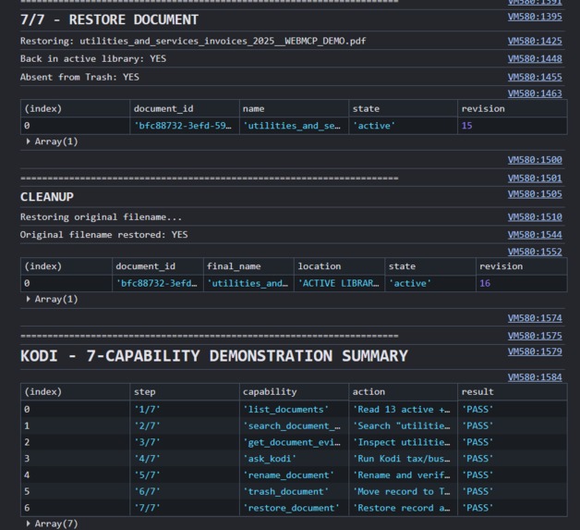Open source link VM580:1584
Viewport: 580px width, 530px height.
click(x=535, y=377)
